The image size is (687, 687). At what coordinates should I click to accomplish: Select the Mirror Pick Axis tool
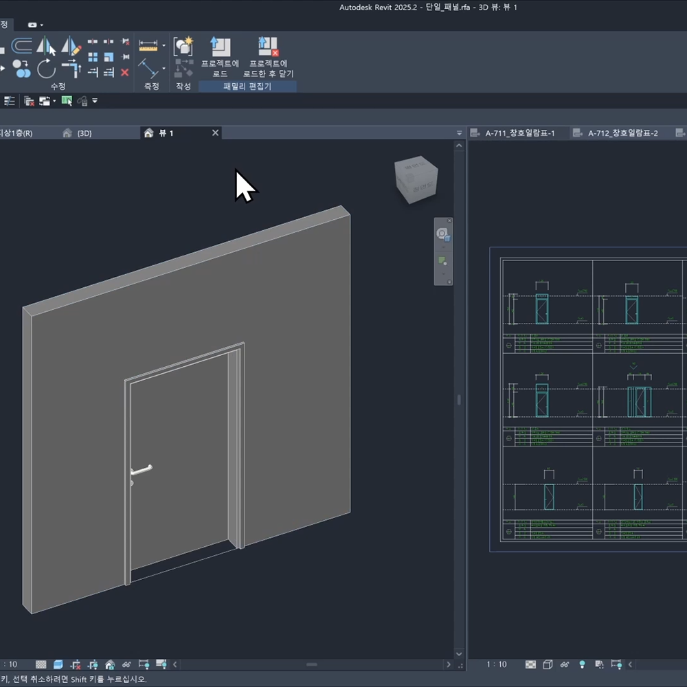46,46
